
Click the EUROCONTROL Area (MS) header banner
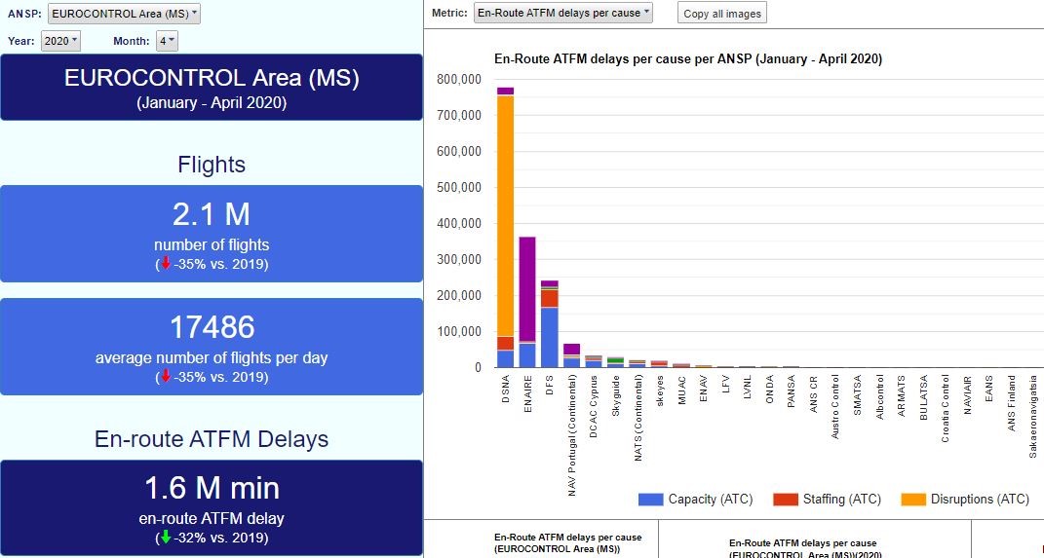(212, 87)
